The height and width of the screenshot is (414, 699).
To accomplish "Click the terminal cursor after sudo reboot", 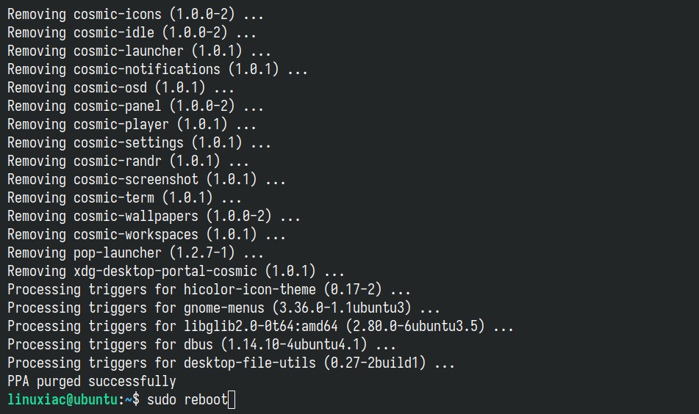I will click(x=232, y=400).
